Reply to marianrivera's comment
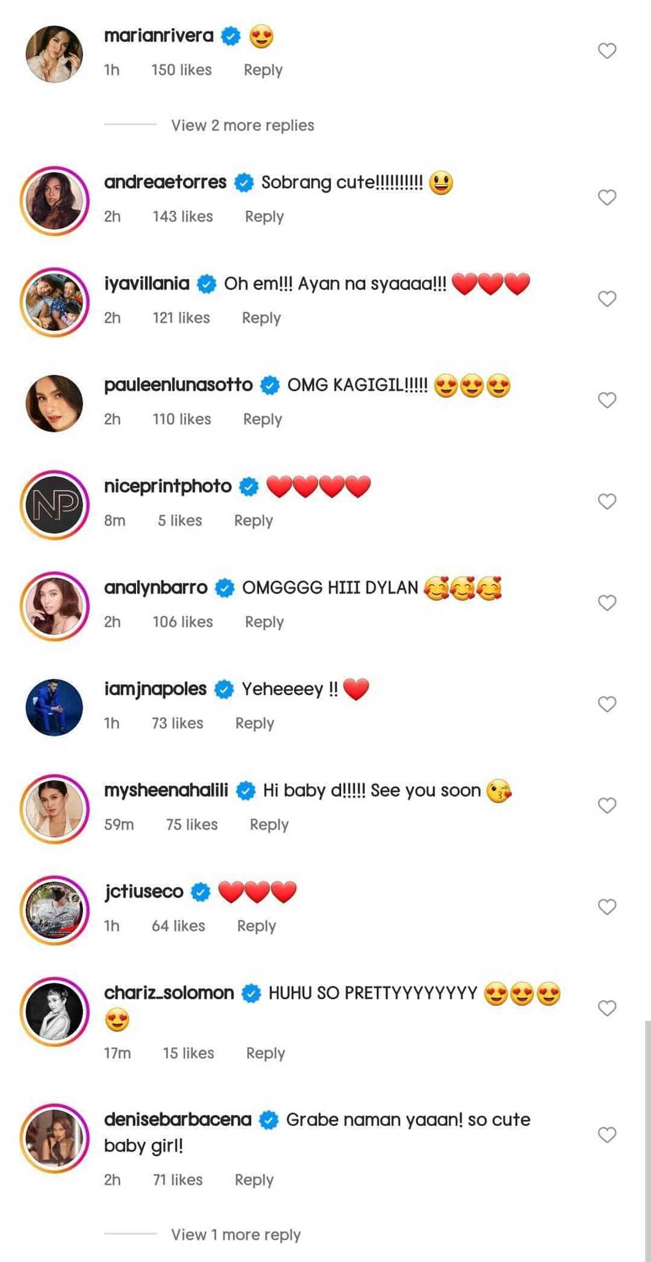The image size is (651, 1262). point(263,70)
